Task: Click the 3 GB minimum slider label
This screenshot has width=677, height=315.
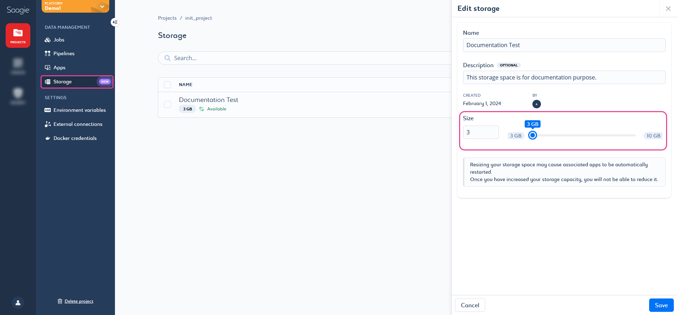Action: coord(516,136)
